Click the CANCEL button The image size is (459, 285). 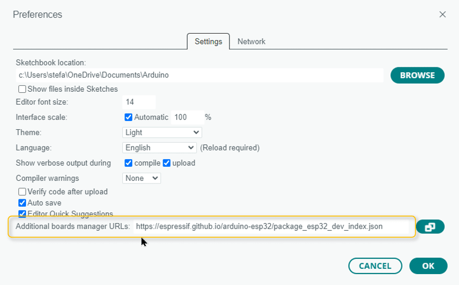tap(375, 265)
